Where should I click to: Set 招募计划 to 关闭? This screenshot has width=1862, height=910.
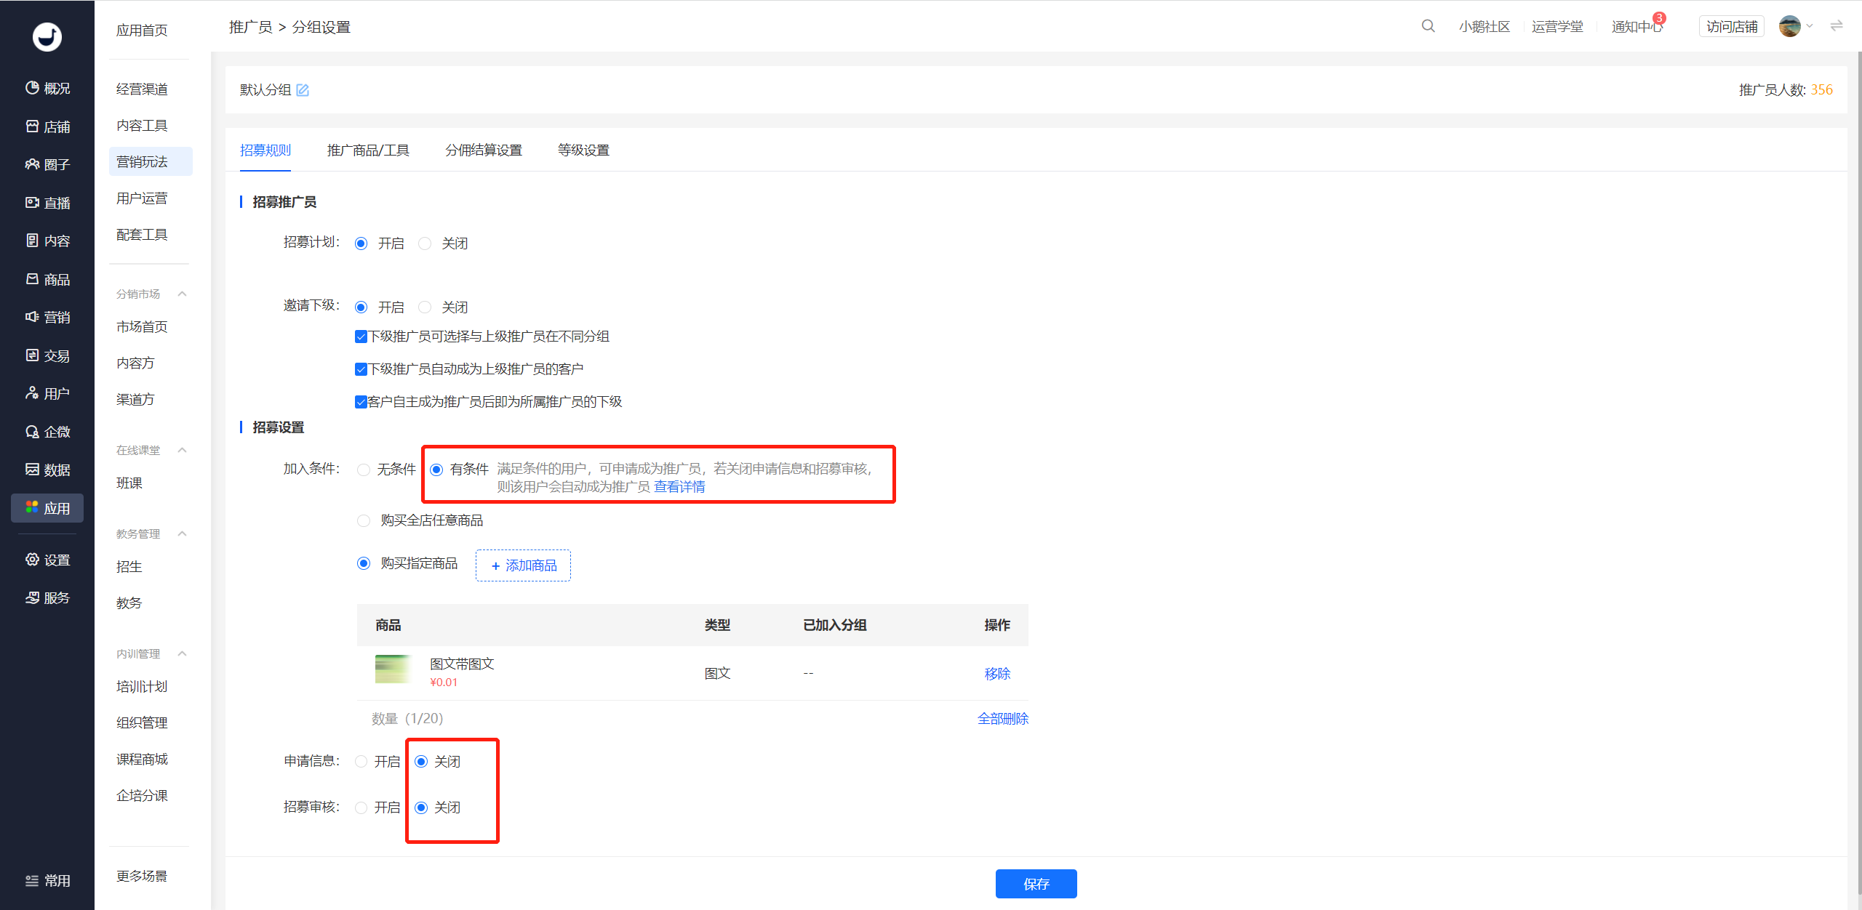click(x=425, y=243)
